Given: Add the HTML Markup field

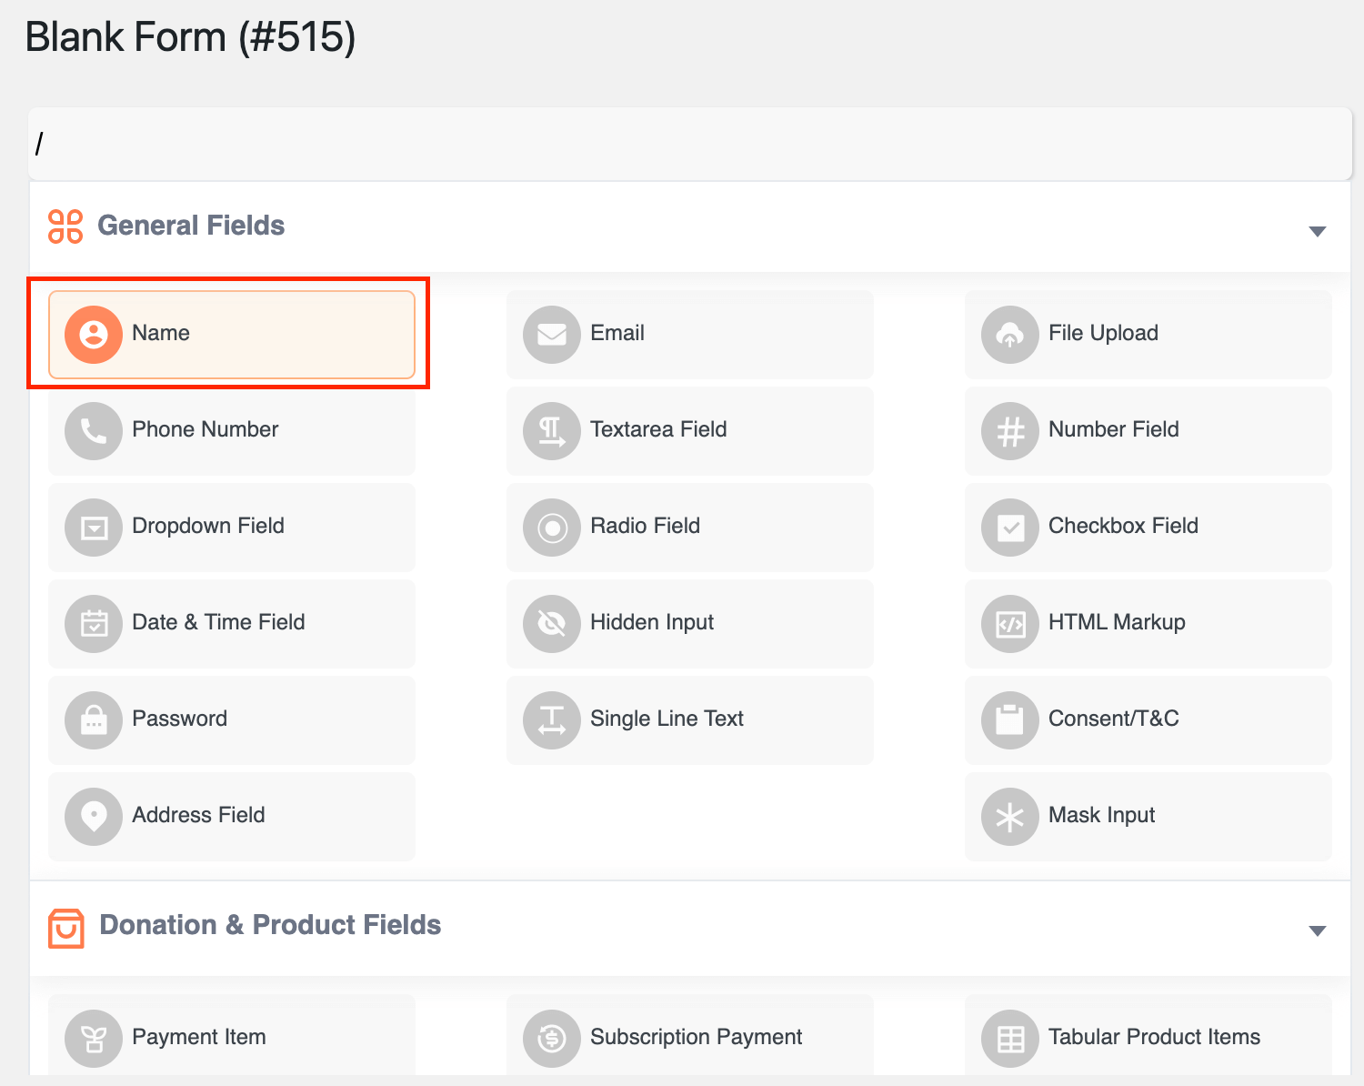Looking at the screenshot, I should tap(1148, 624).
